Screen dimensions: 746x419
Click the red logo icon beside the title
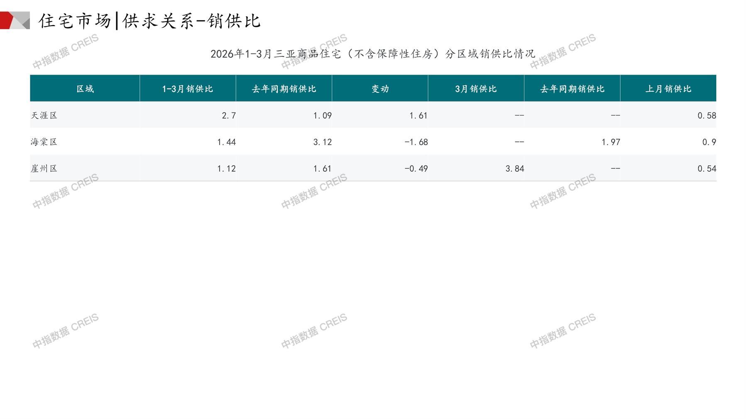(x=14, y=20)
